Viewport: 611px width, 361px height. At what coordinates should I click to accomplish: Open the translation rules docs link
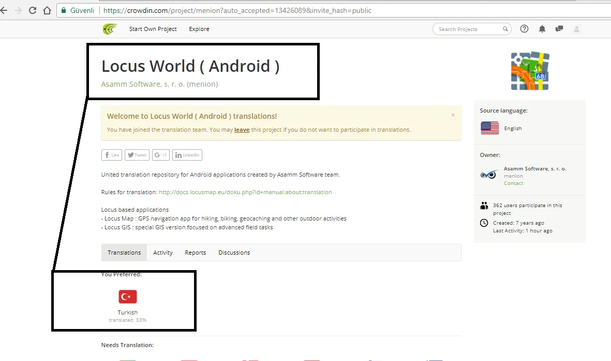coord(245,192)
